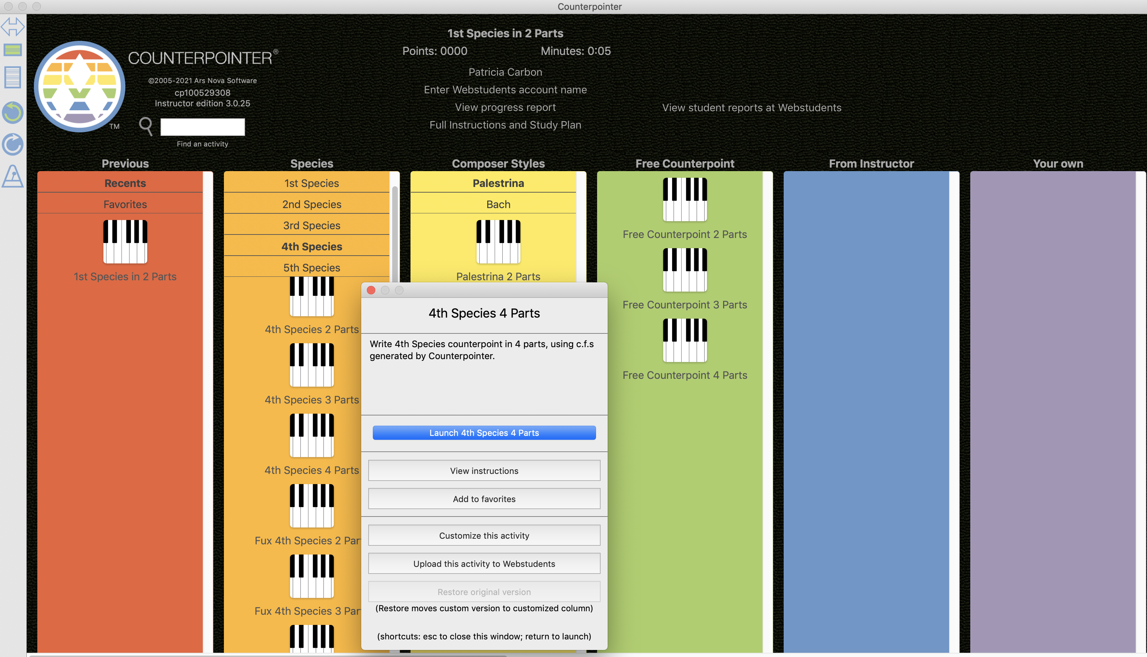This screenshot has height=657, width=1147.
Task: Click the Palestrina 2 Parts label
Action: click(x=498, y=276)
